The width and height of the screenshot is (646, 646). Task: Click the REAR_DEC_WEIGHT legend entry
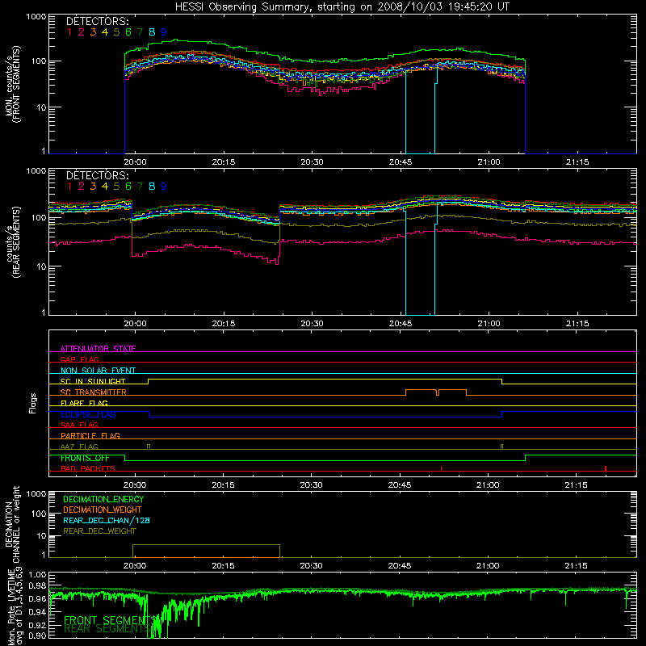pyautogui.click(x=99, y=531)
